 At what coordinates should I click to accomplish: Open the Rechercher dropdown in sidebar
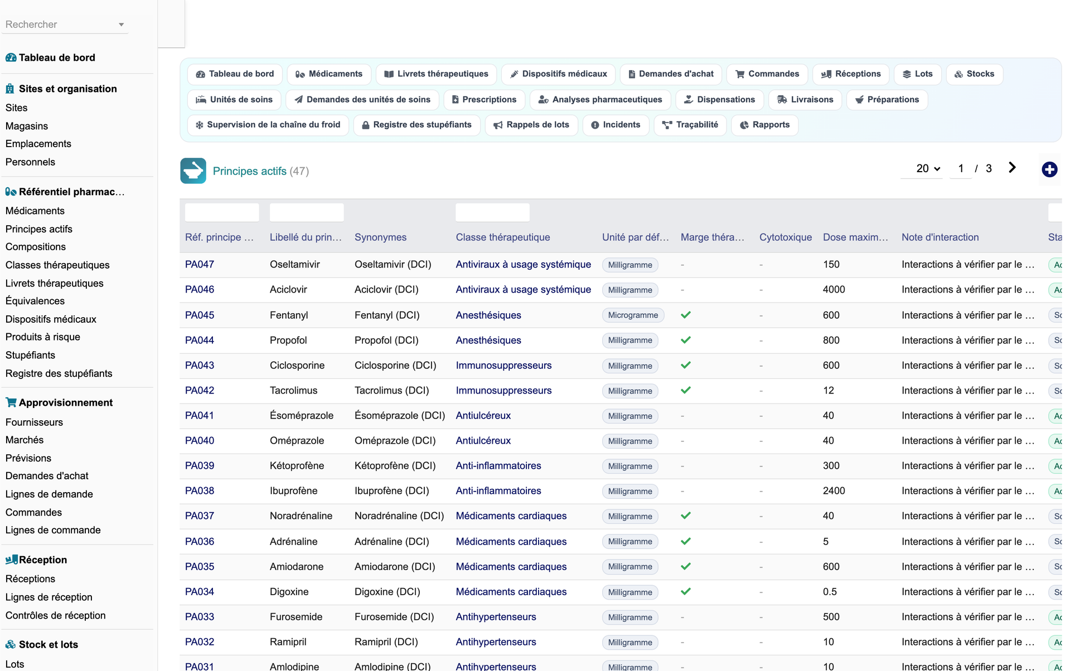click(65, 25)
